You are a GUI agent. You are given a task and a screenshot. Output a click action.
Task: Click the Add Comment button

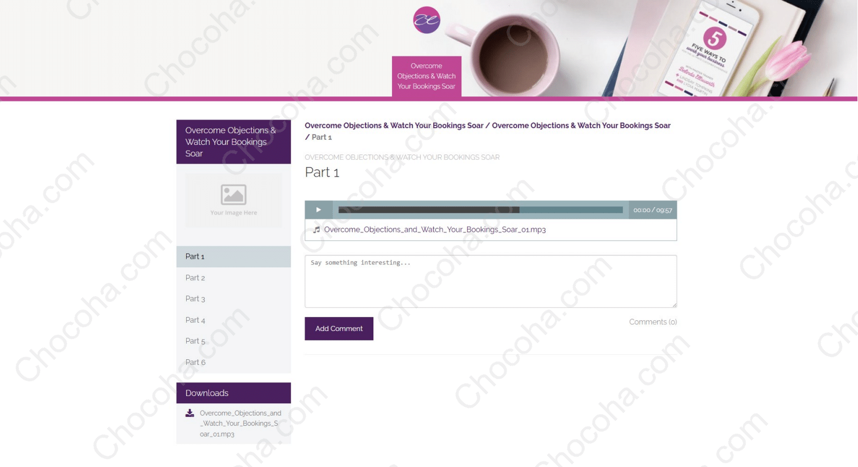click(339, 329)
